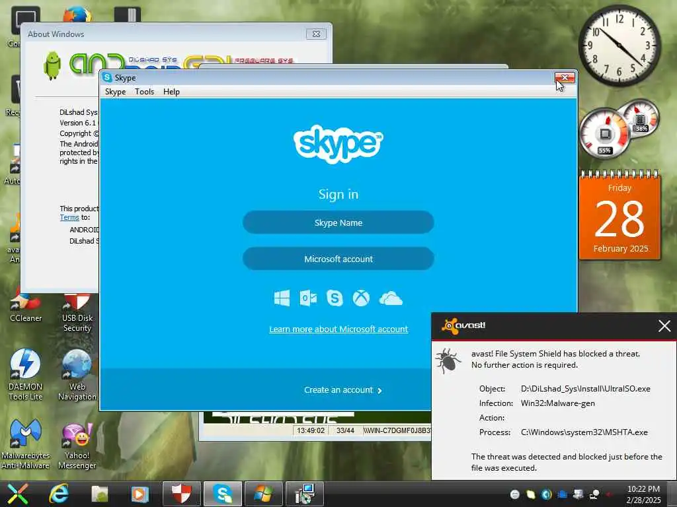Open the Terms link in About Windows
The width and height of the screenshot is (677, 507).
tap(69, 217)
